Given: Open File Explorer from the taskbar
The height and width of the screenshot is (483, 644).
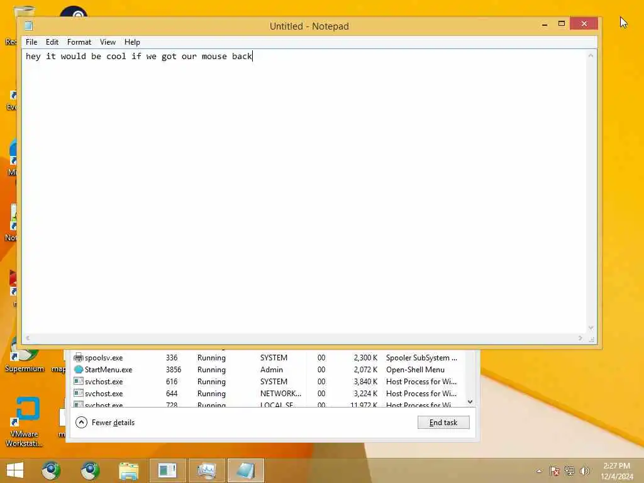Looking at the screenshot, I should (x=128, y=470).
